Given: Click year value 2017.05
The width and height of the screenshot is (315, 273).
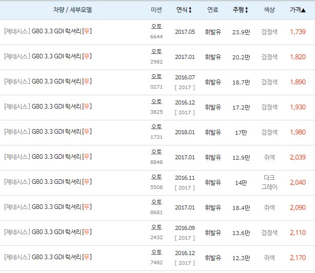Looking at the screenshot, I should tap(185, 32).
